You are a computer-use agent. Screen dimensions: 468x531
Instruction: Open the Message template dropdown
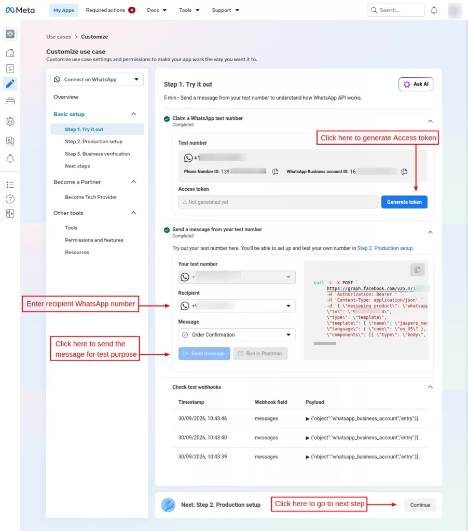click(237, 334)
